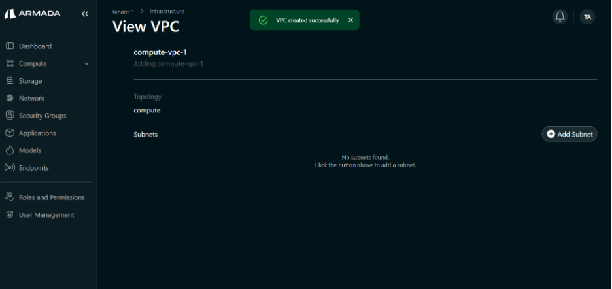Collapse the sidebar with double-chevron icon
Viewport: 612px width, 289px height.
pos(85,14)
